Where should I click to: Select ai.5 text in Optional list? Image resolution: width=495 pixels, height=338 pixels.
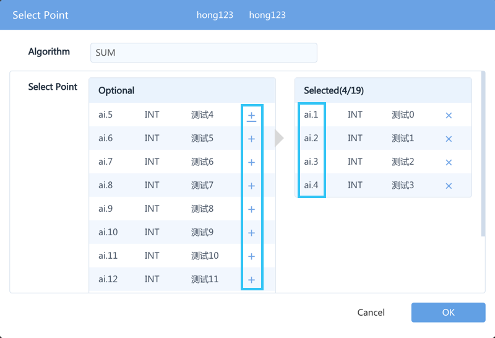[105, 115]
